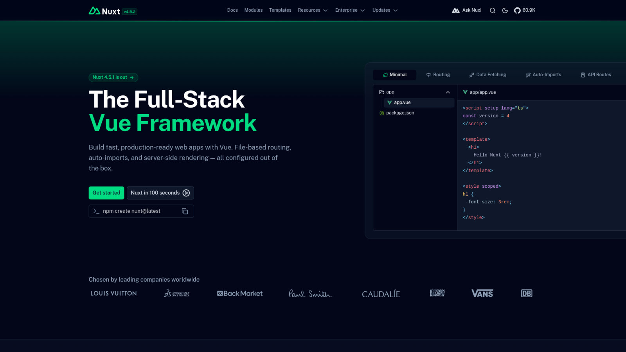Click the Get started button
626x352 pixels.
click(x=106, y=193)
